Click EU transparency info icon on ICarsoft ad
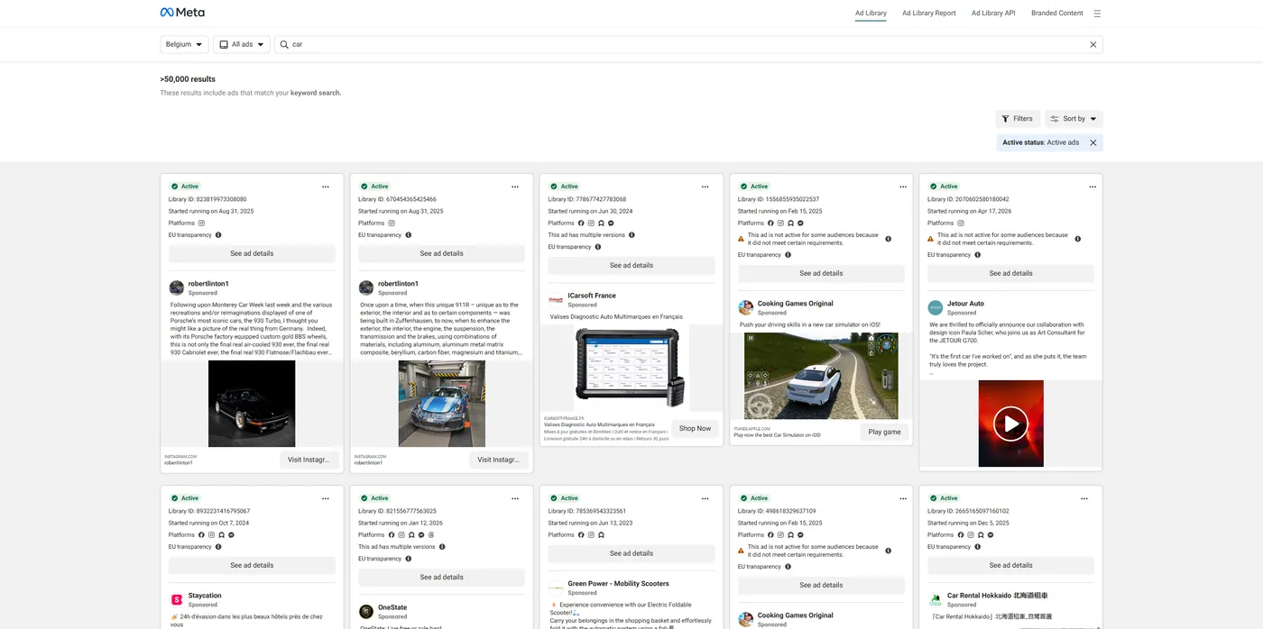The image size is (1263, 629). [x=597, y=247]
